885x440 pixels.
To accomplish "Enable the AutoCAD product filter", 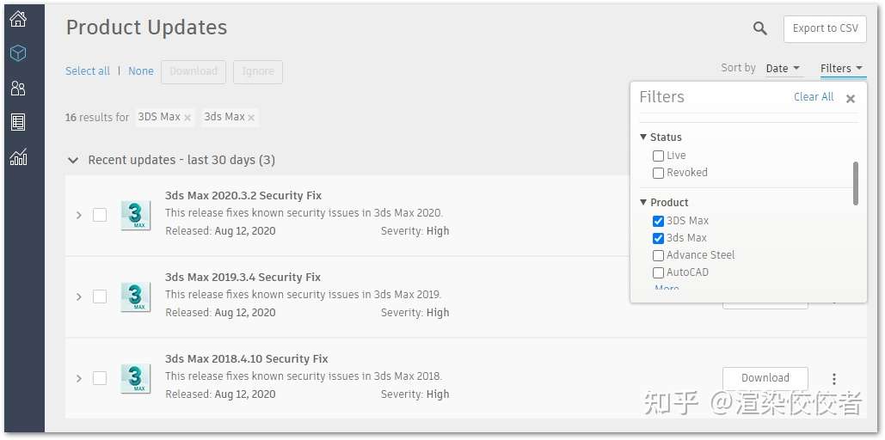I will pyautogui.click(x=658, y=273).
